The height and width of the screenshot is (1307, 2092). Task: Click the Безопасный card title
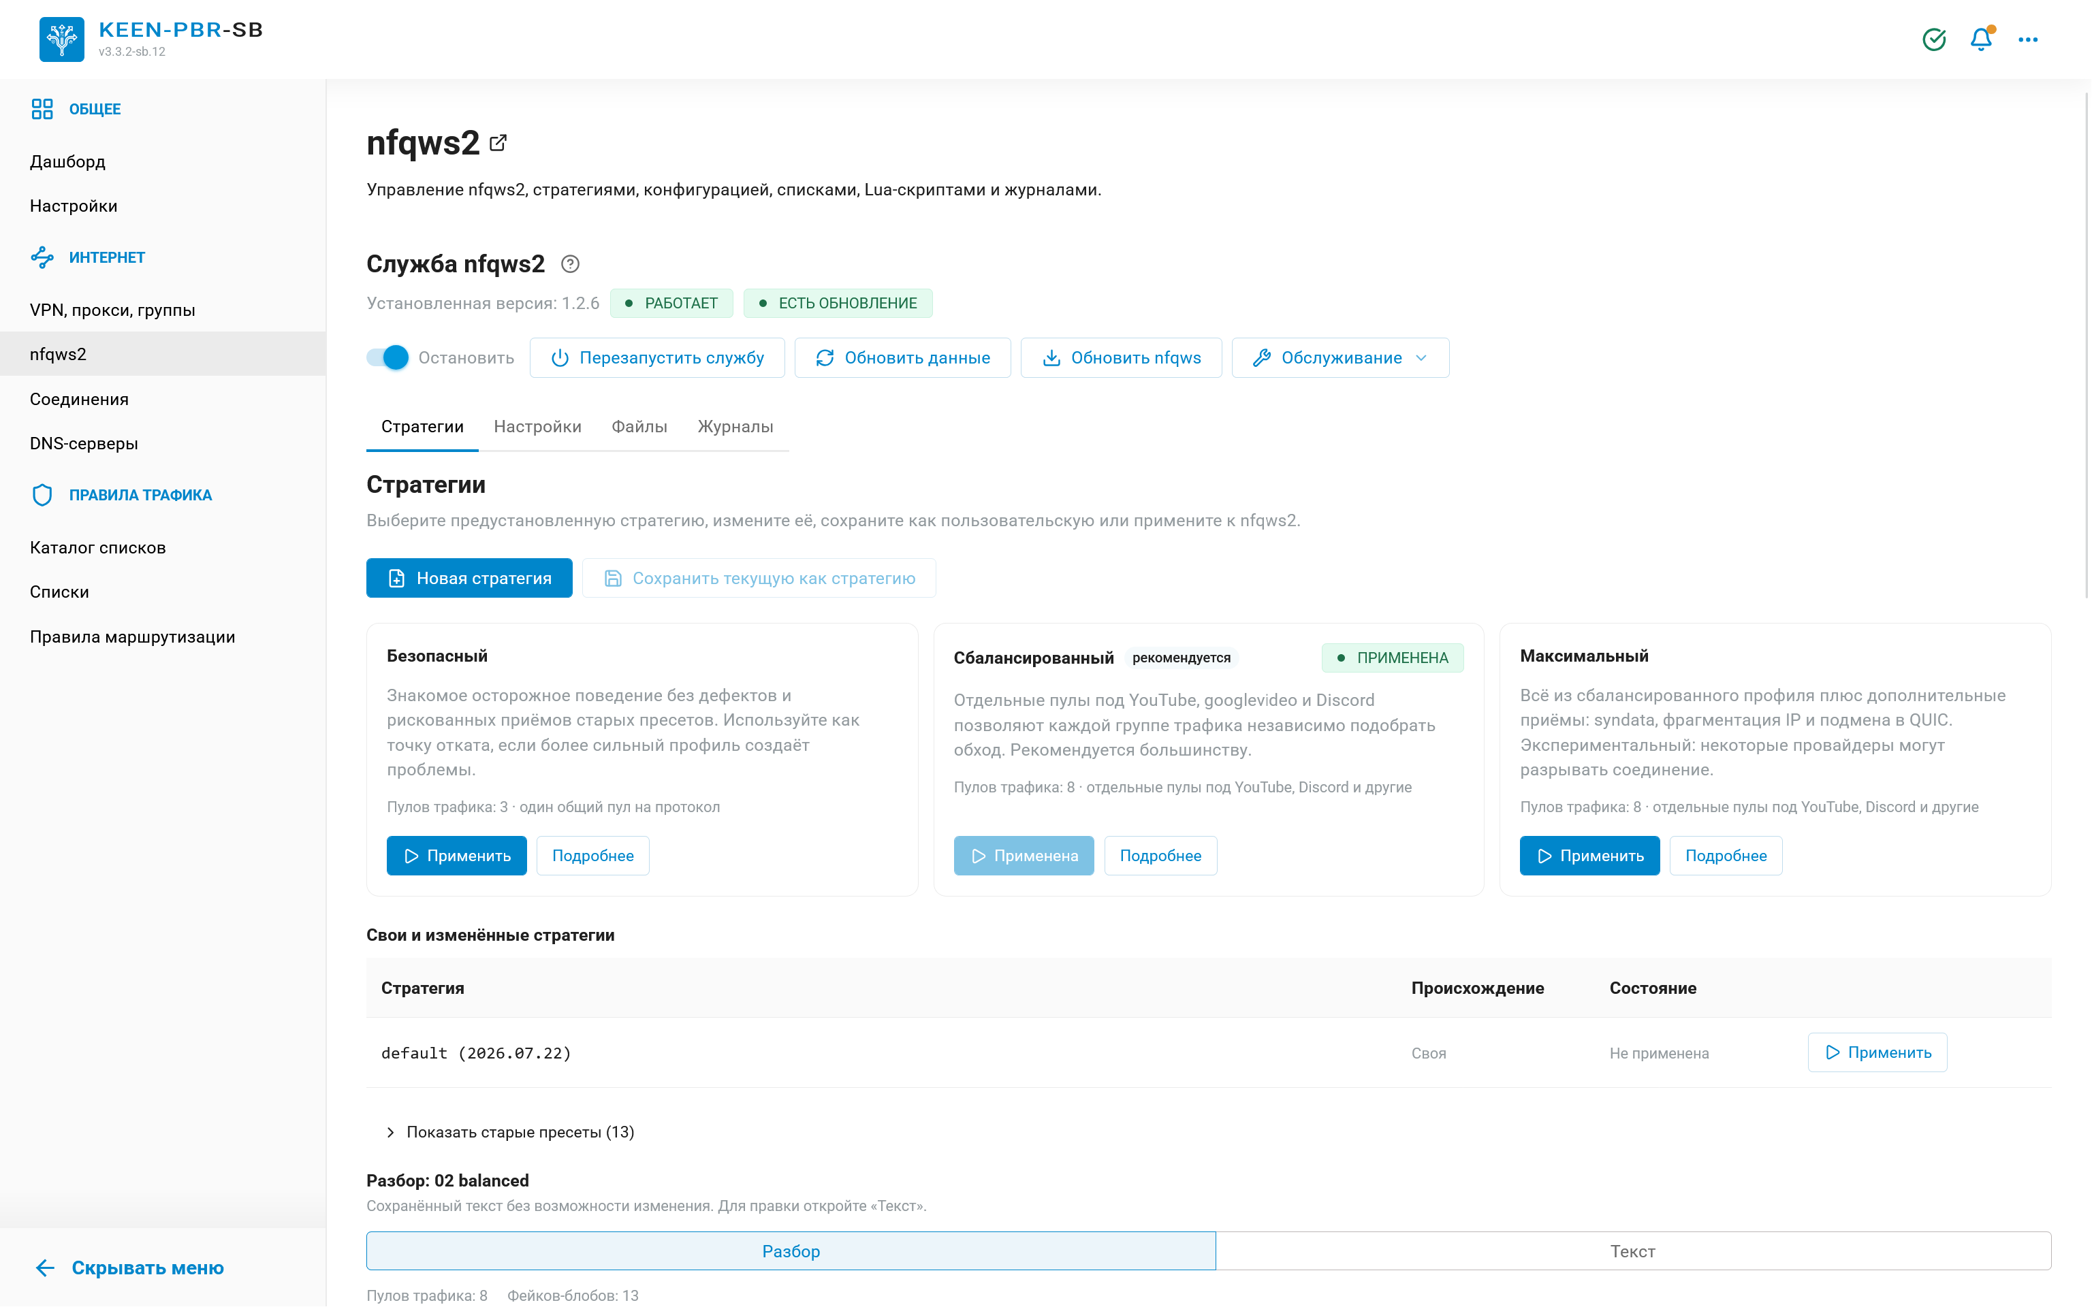click(x=437, y=656)
